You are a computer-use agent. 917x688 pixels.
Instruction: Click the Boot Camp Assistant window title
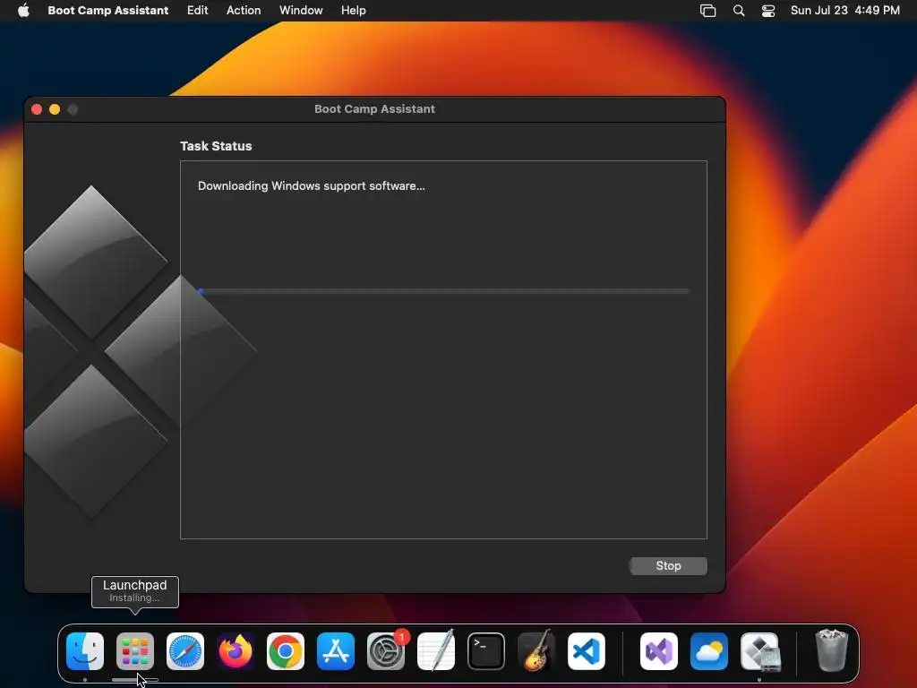pos(374,108)
